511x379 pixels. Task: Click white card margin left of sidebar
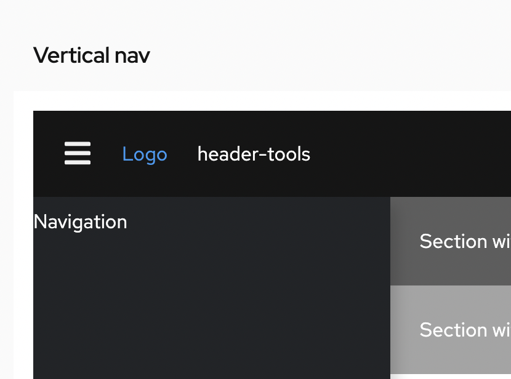pyautogui.click(x=23, y=277)
